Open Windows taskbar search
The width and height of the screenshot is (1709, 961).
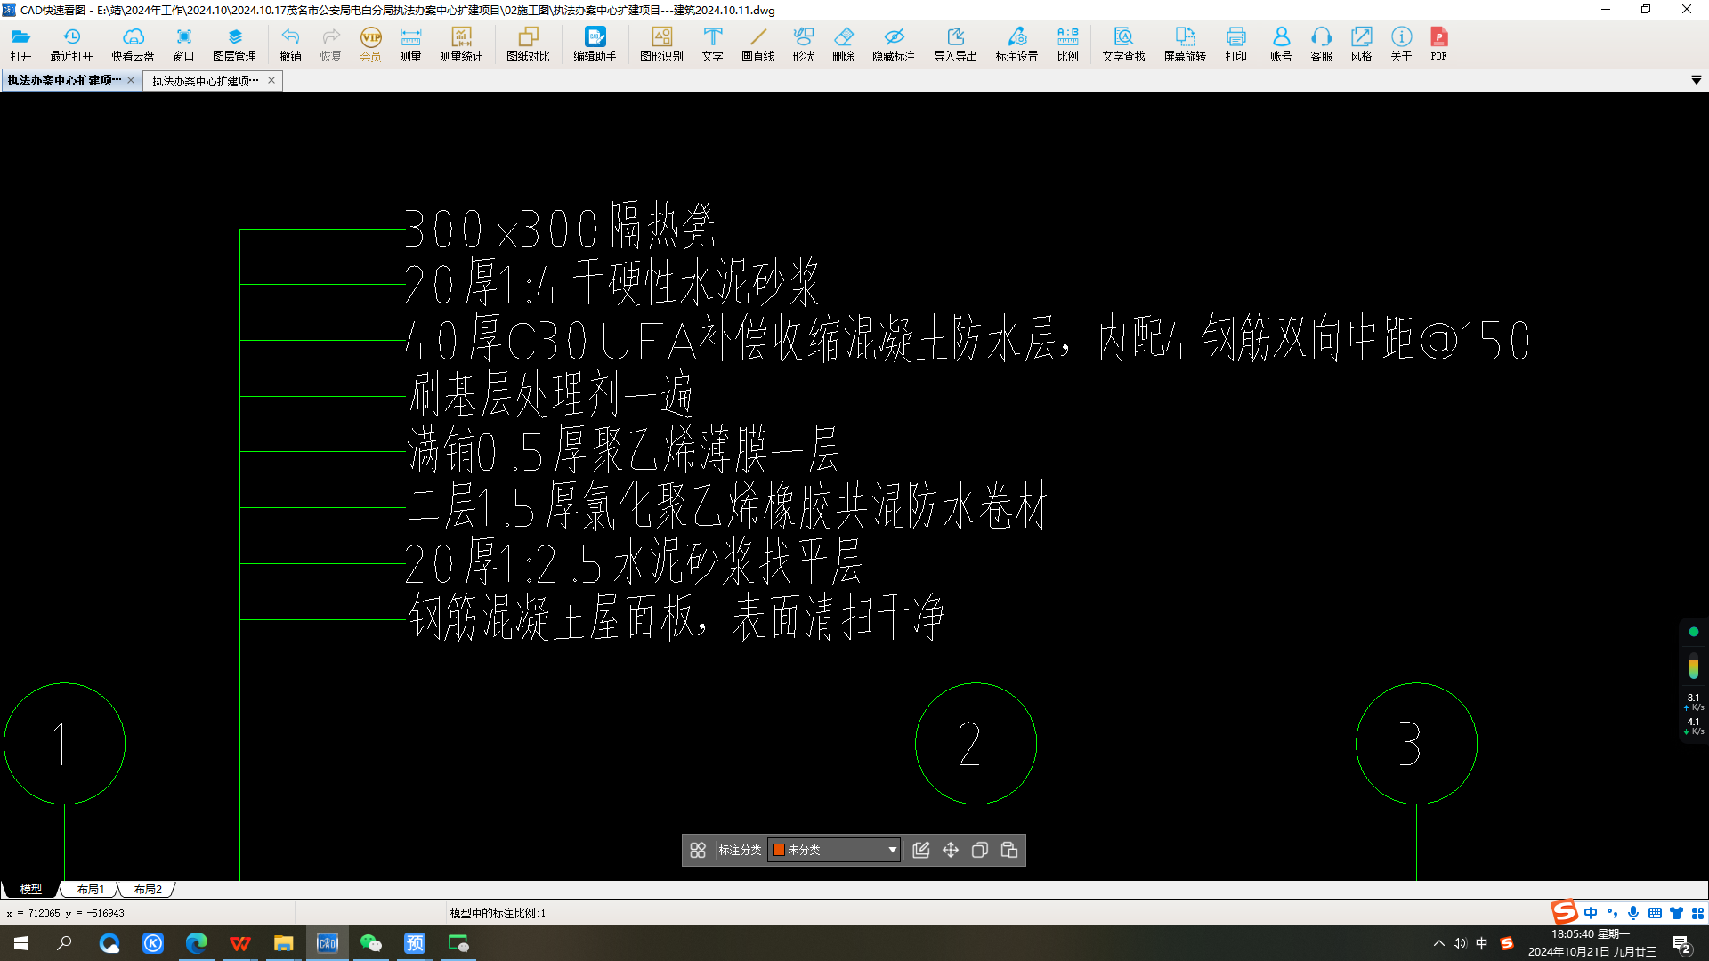click(64, 943)
